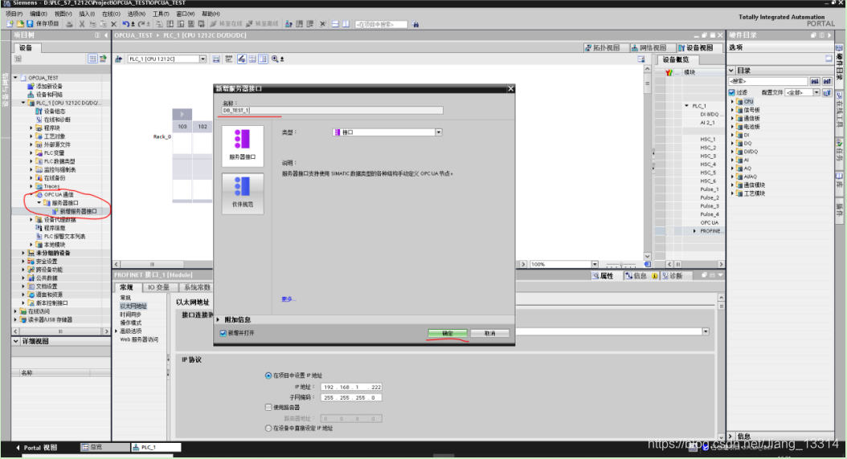Open the 在线(O) menu

tap(111, 14)
